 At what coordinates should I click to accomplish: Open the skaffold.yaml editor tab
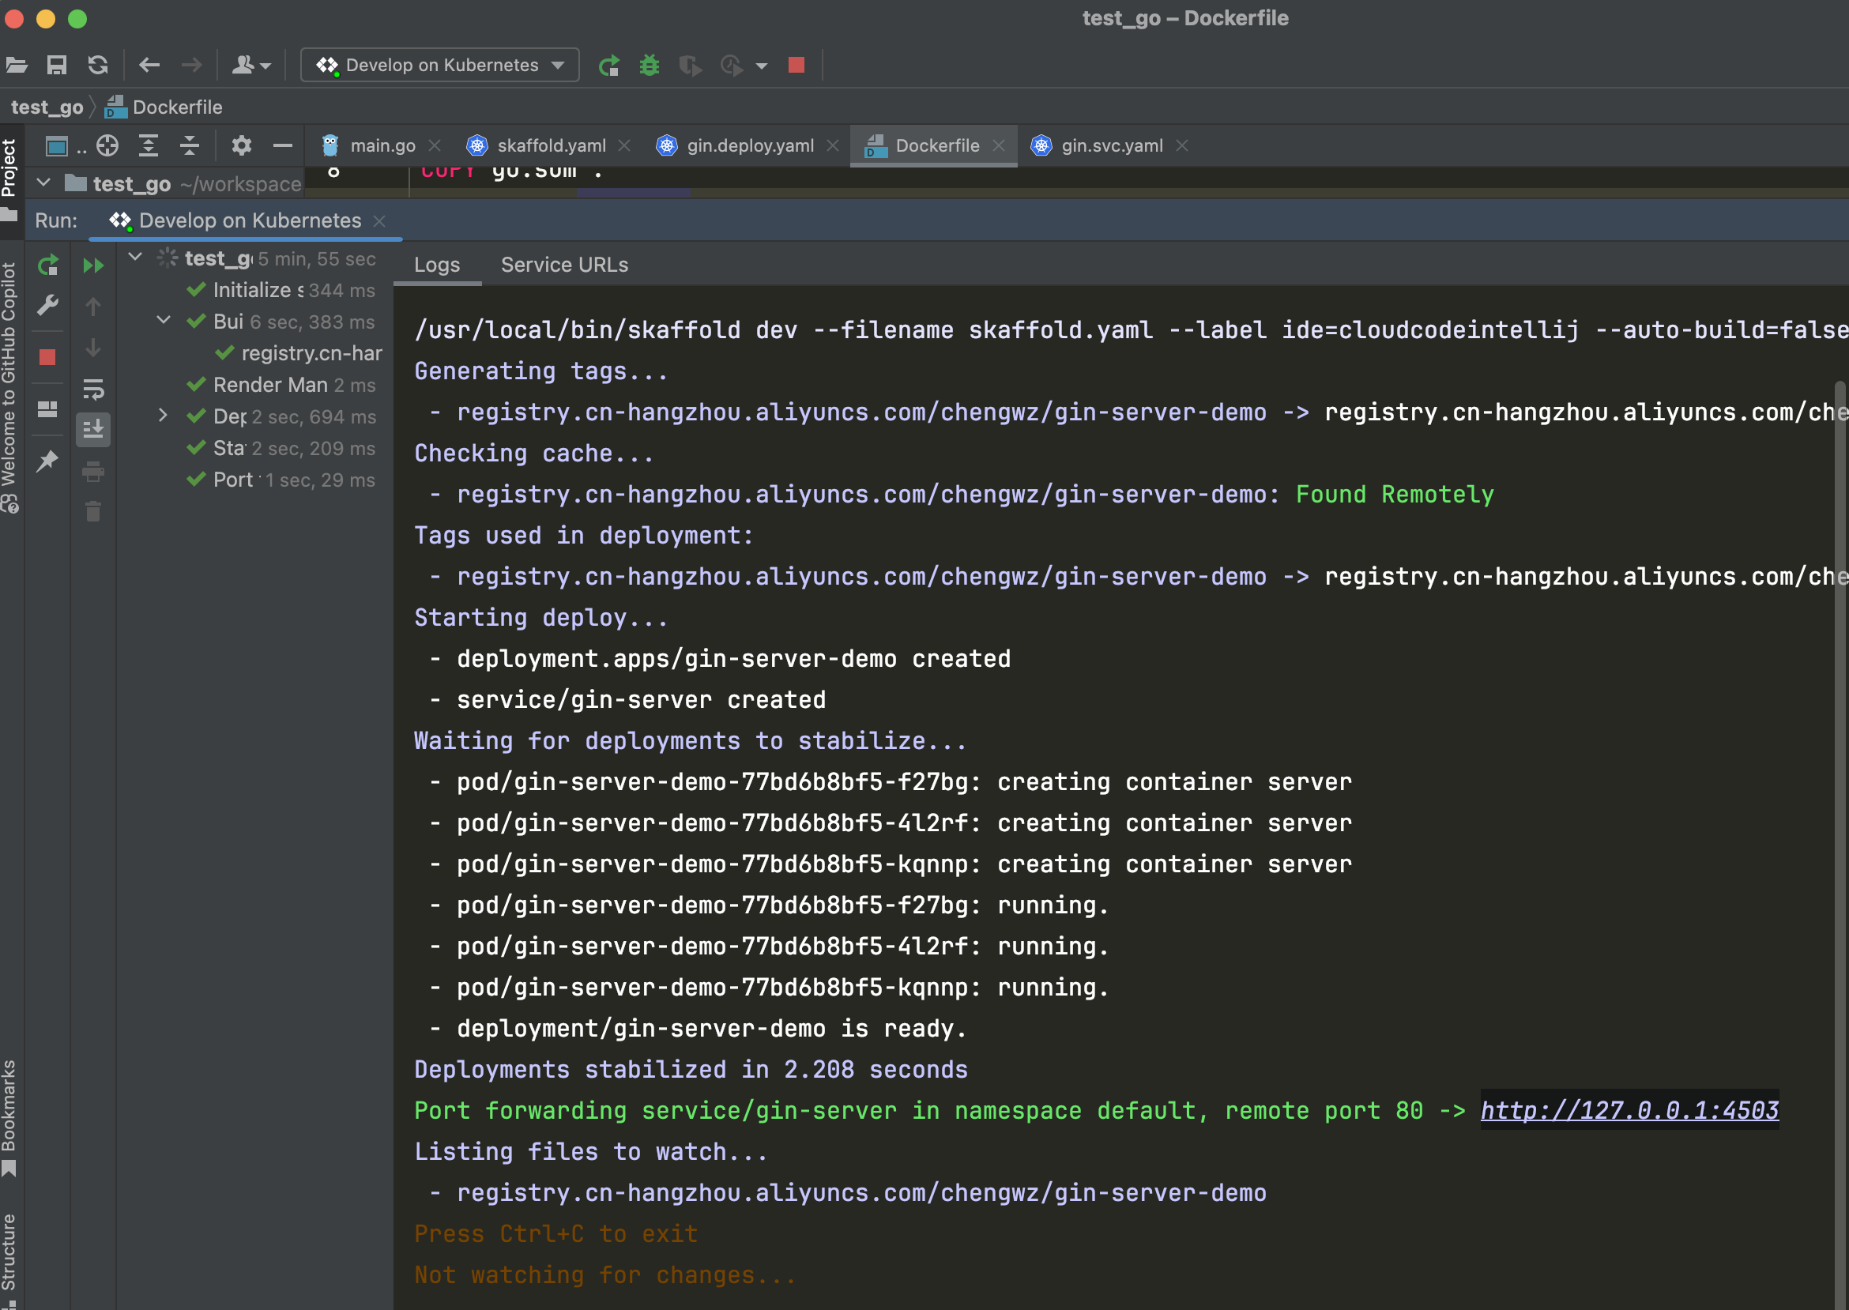[x=550, y=146]
